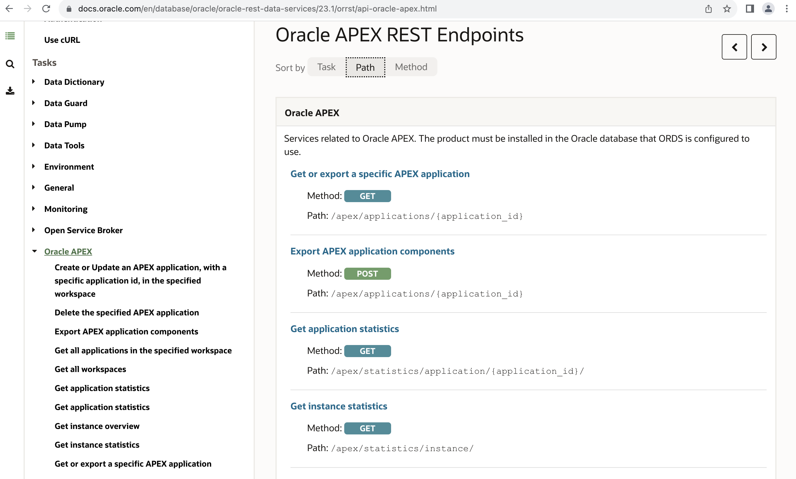This screenshot has width=796, height=479.
Task: Go to next page using right chevron
Action: [764, 47]
